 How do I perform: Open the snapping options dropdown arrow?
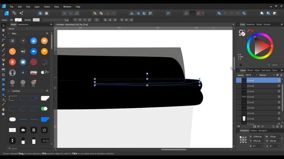203,13
